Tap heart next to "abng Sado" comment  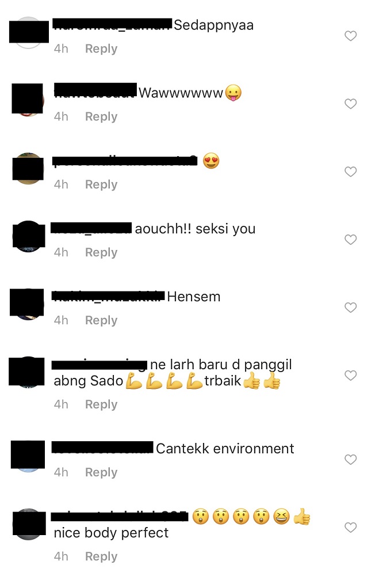[x=350, y=376]
